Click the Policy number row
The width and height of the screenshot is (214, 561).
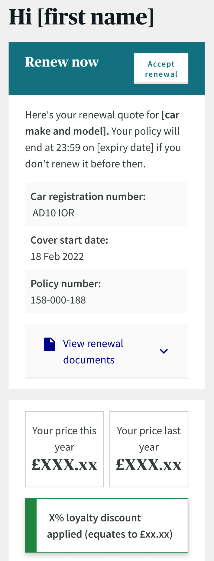(106, 291)
